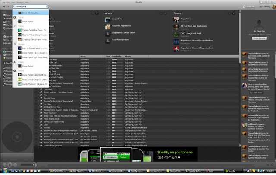The width and height of the screenshot is (276, 175).
Task: Open the Starred collection
Action: coord(8,58)
